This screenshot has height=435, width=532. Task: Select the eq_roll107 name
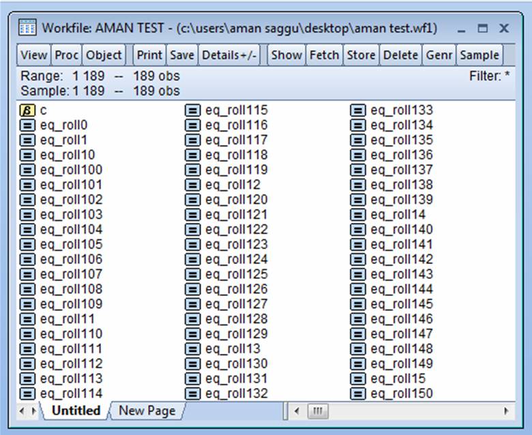pos(71,275)
